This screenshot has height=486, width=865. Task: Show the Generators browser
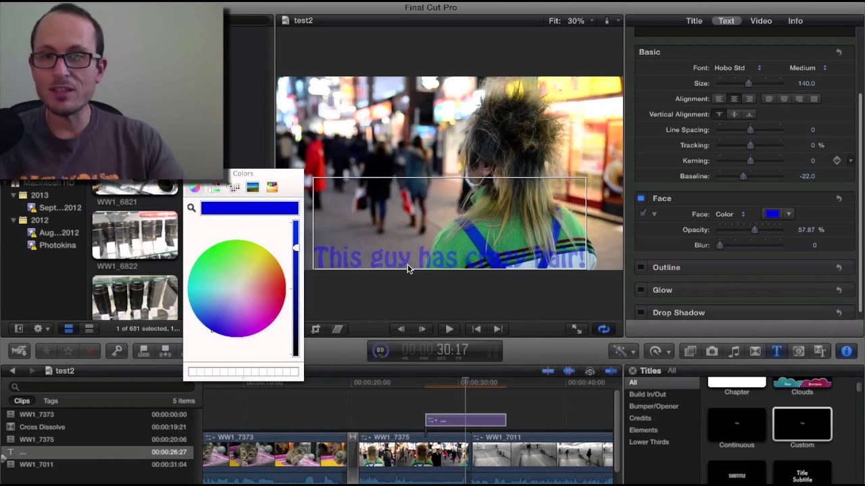(799, 351)
